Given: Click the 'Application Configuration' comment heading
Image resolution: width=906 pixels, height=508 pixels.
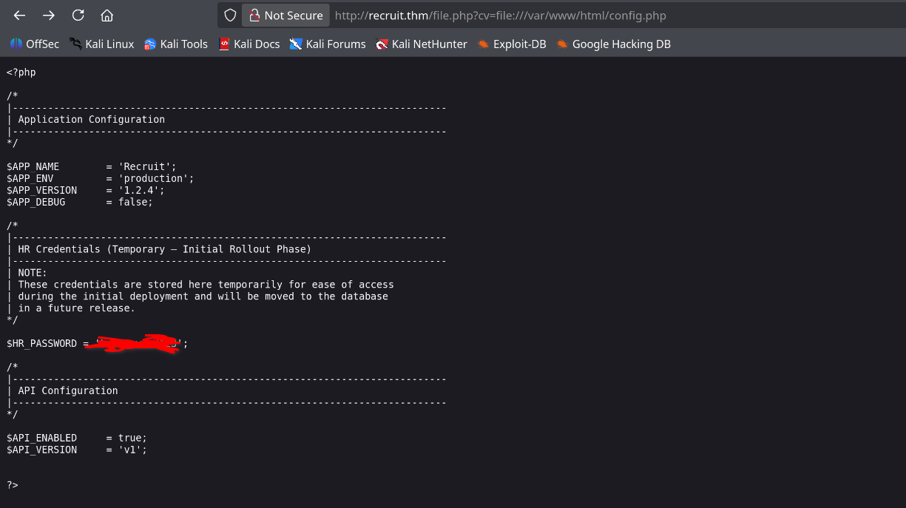Looking at the screenshot, I should click(x=92, y=119).
